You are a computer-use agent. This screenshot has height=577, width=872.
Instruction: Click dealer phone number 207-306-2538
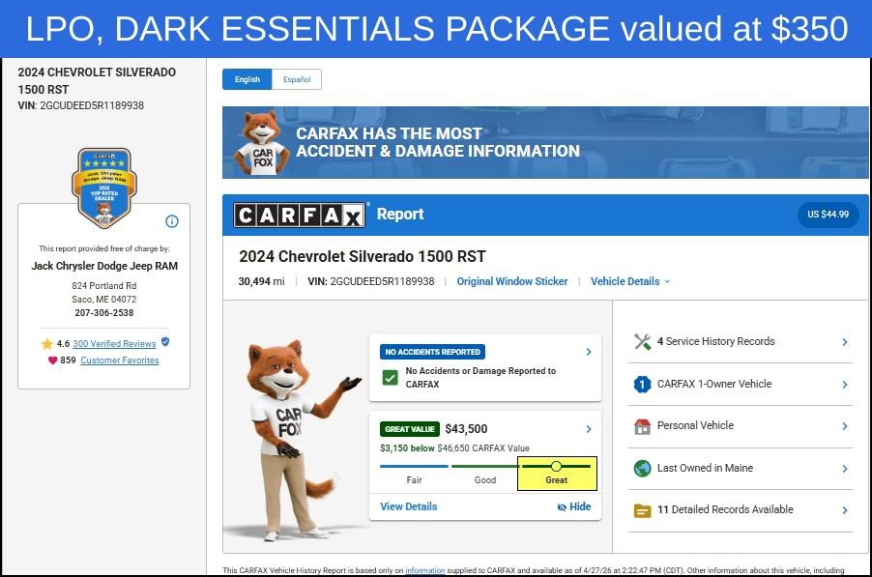click(104, 313)
